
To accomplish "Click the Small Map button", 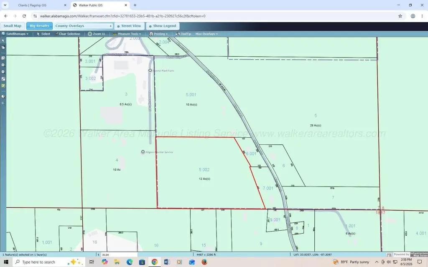I will [12, 26].
